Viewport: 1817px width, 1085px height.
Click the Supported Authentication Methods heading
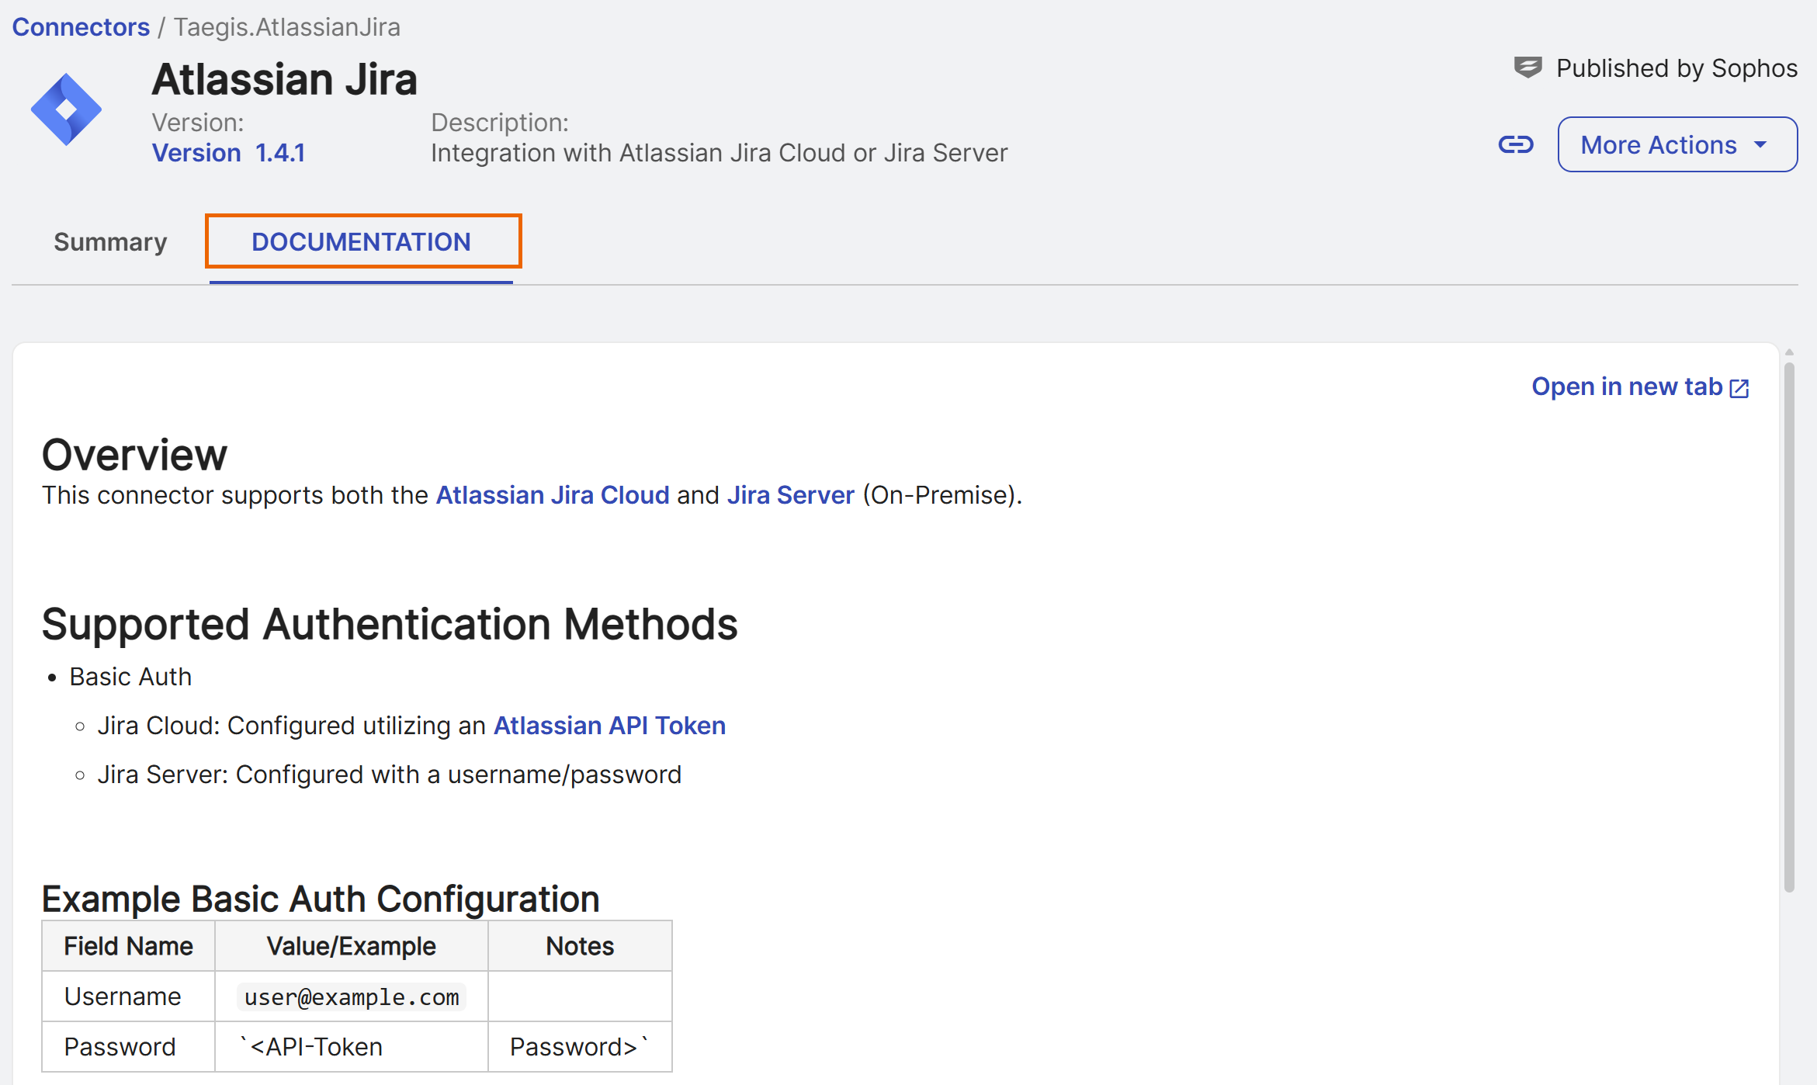390,625
